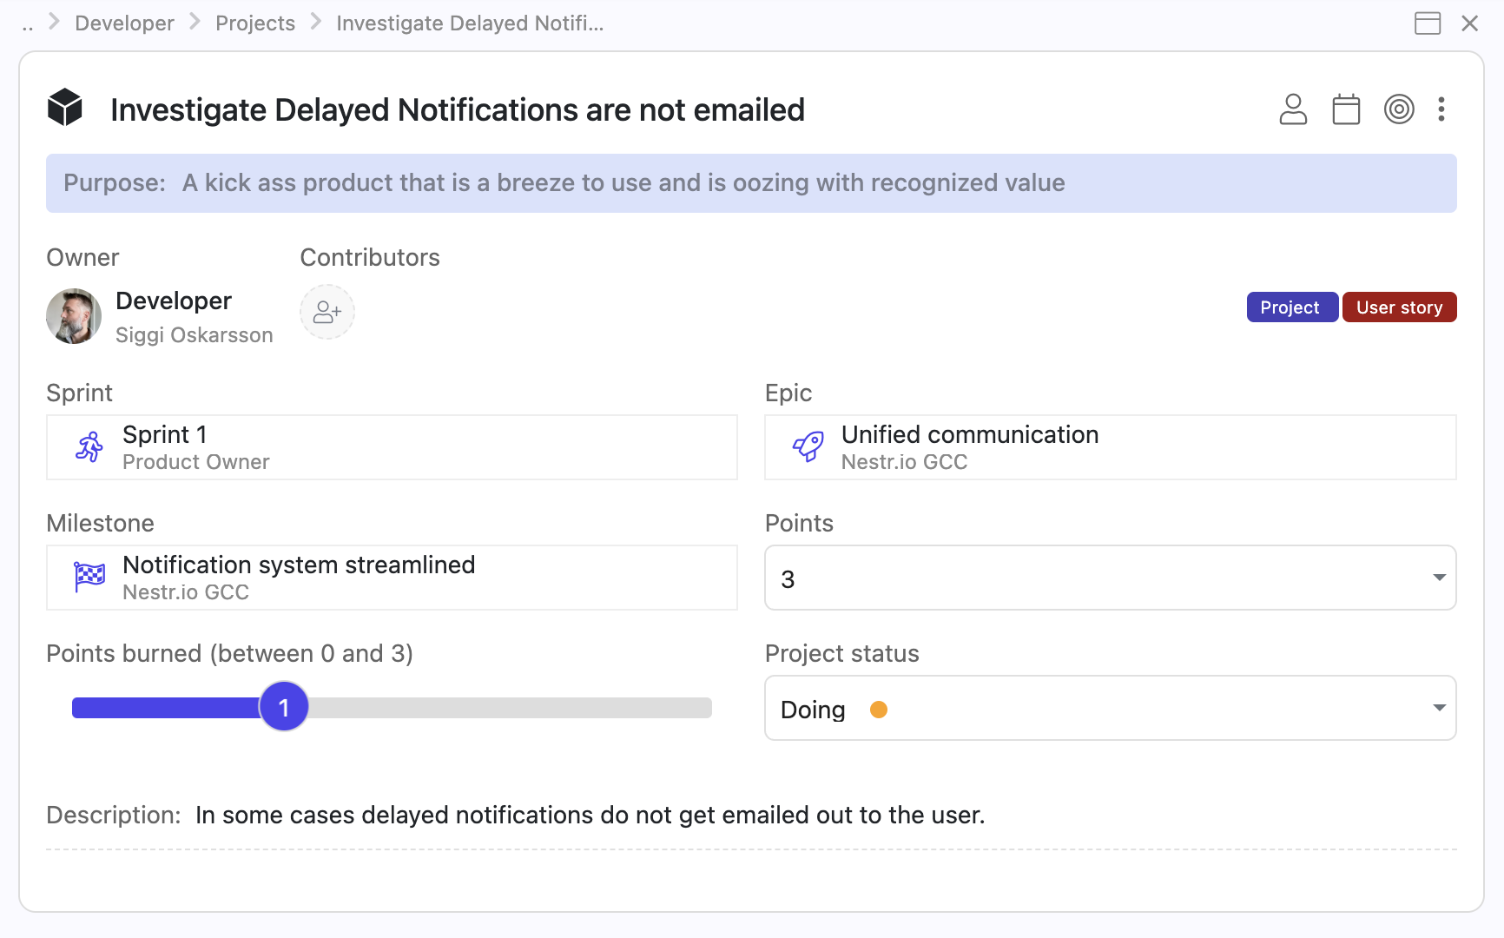Click the Siggi Oskarsson name text
Image resolution: width=1504 pixels, height=938 pixels.
click(195, 335)
